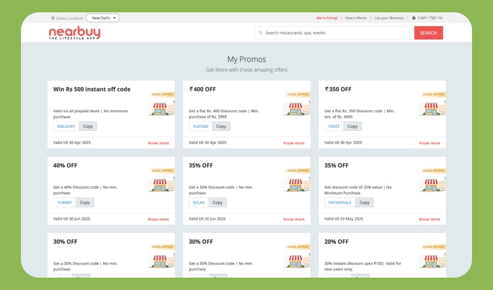Viewport: 493px width, 290px height.
Task: Click the shop icon on the ₹350 OFF card
Action: [433, 109]
